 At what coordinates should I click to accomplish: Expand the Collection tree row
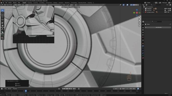point(144,9)
